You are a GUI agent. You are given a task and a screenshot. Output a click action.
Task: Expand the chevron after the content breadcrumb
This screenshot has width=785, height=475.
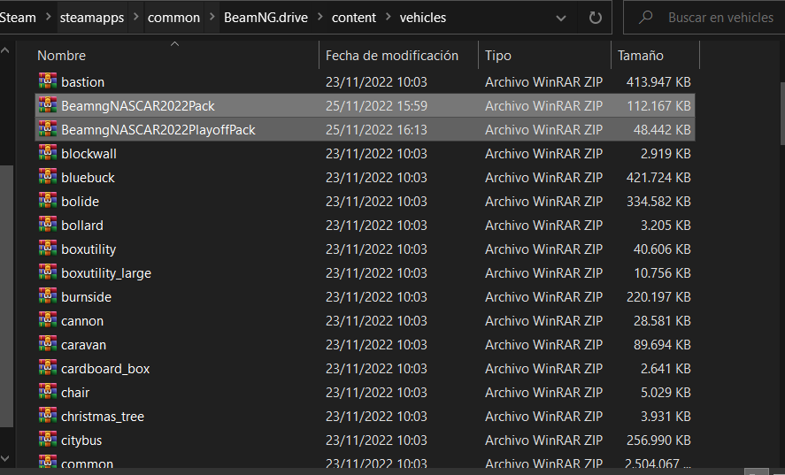[x=388, y=17]
